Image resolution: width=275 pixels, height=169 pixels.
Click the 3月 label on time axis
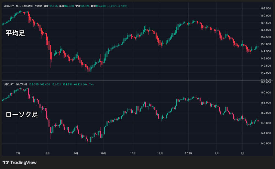(x=242, y=153)
